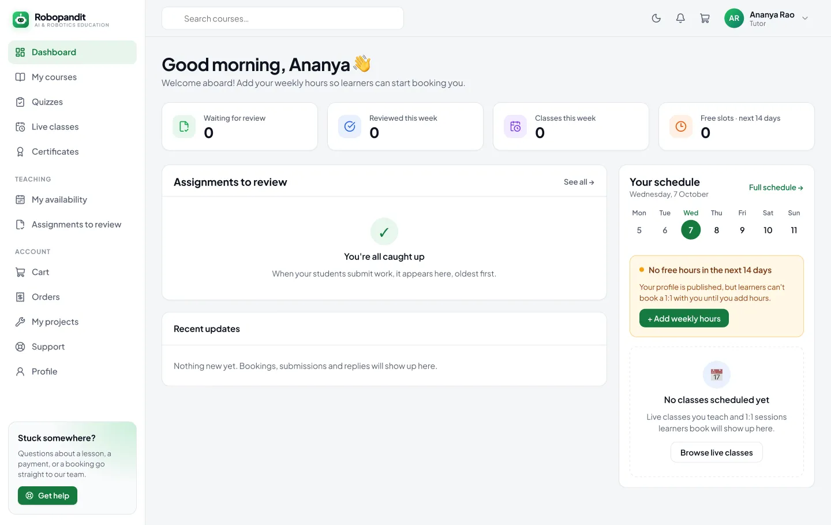Click the Classes this week card icon
This screenshot has height=525, width=831.
click(x=515, y=126)
